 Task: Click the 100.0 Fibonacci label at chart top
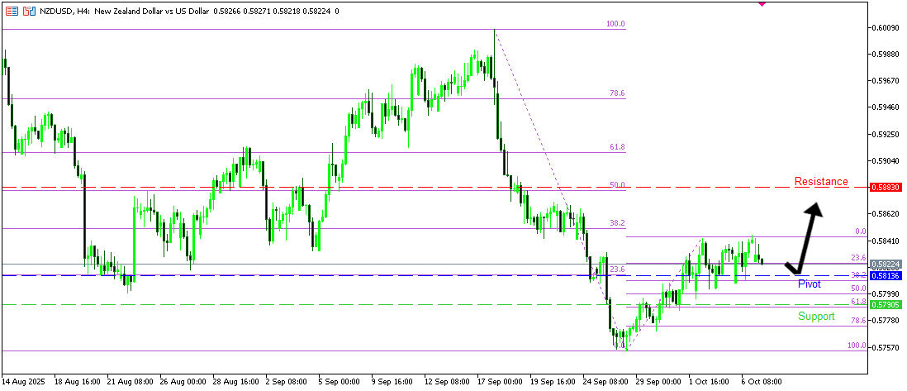tap(615, 24)
